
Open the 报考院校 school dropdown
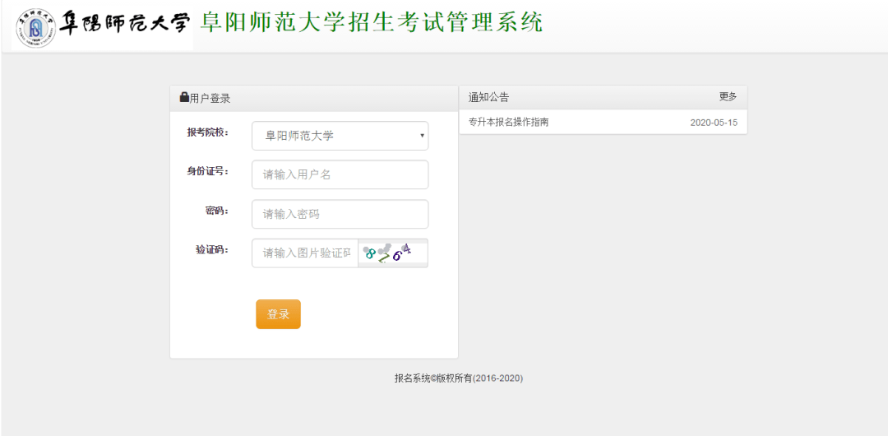pos(340,136)
